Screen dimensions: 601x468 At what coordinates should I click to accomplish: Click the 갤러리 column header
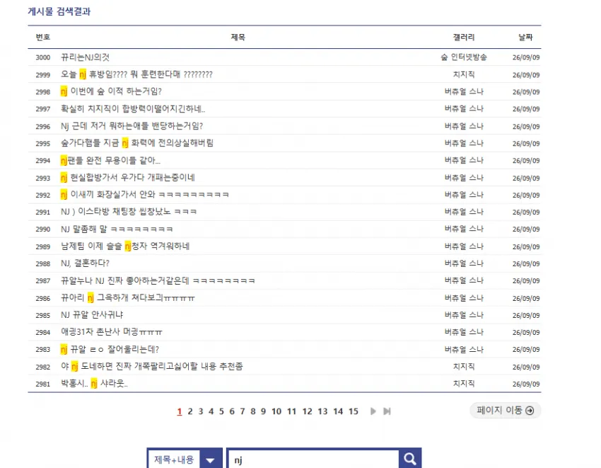[x=464, y=38]
